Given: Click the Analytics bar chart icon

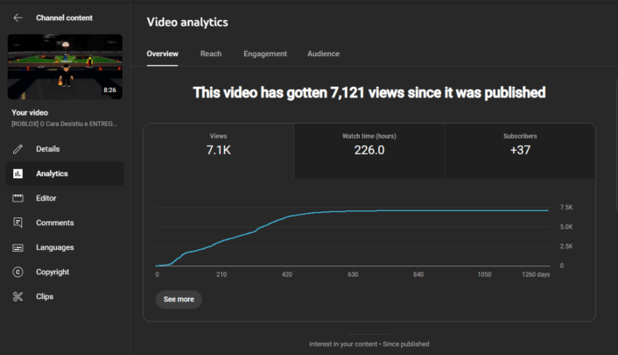Looking at the screenshot, I should [18, 174].
